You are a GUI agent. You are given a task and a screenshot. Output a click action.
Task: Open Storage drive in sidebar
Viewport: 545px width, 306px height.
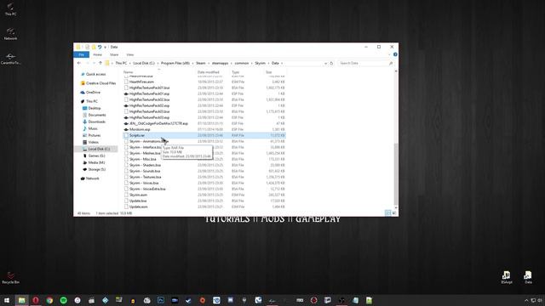tap(96, 169)
